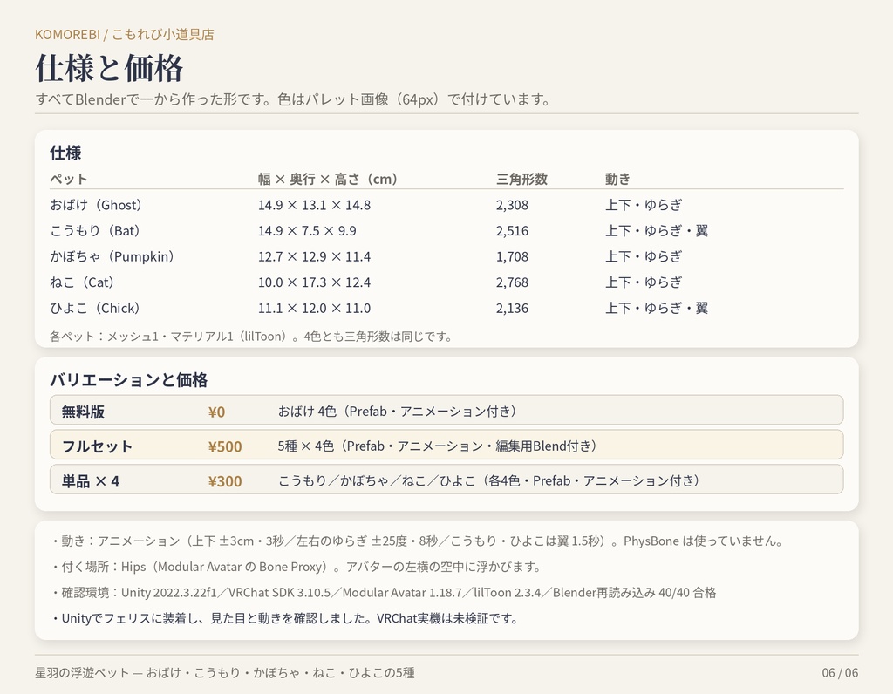Click the KOMOREBI / こもれび小道具店 header text
The image size is (893, 694).
pyautogui.click(x=125, y=35)
